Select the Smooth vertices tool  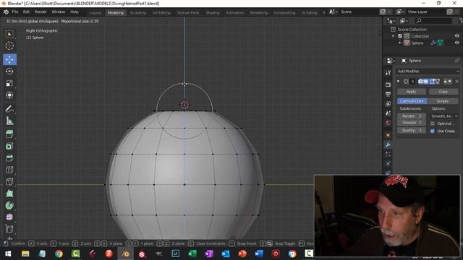point(9,217)
